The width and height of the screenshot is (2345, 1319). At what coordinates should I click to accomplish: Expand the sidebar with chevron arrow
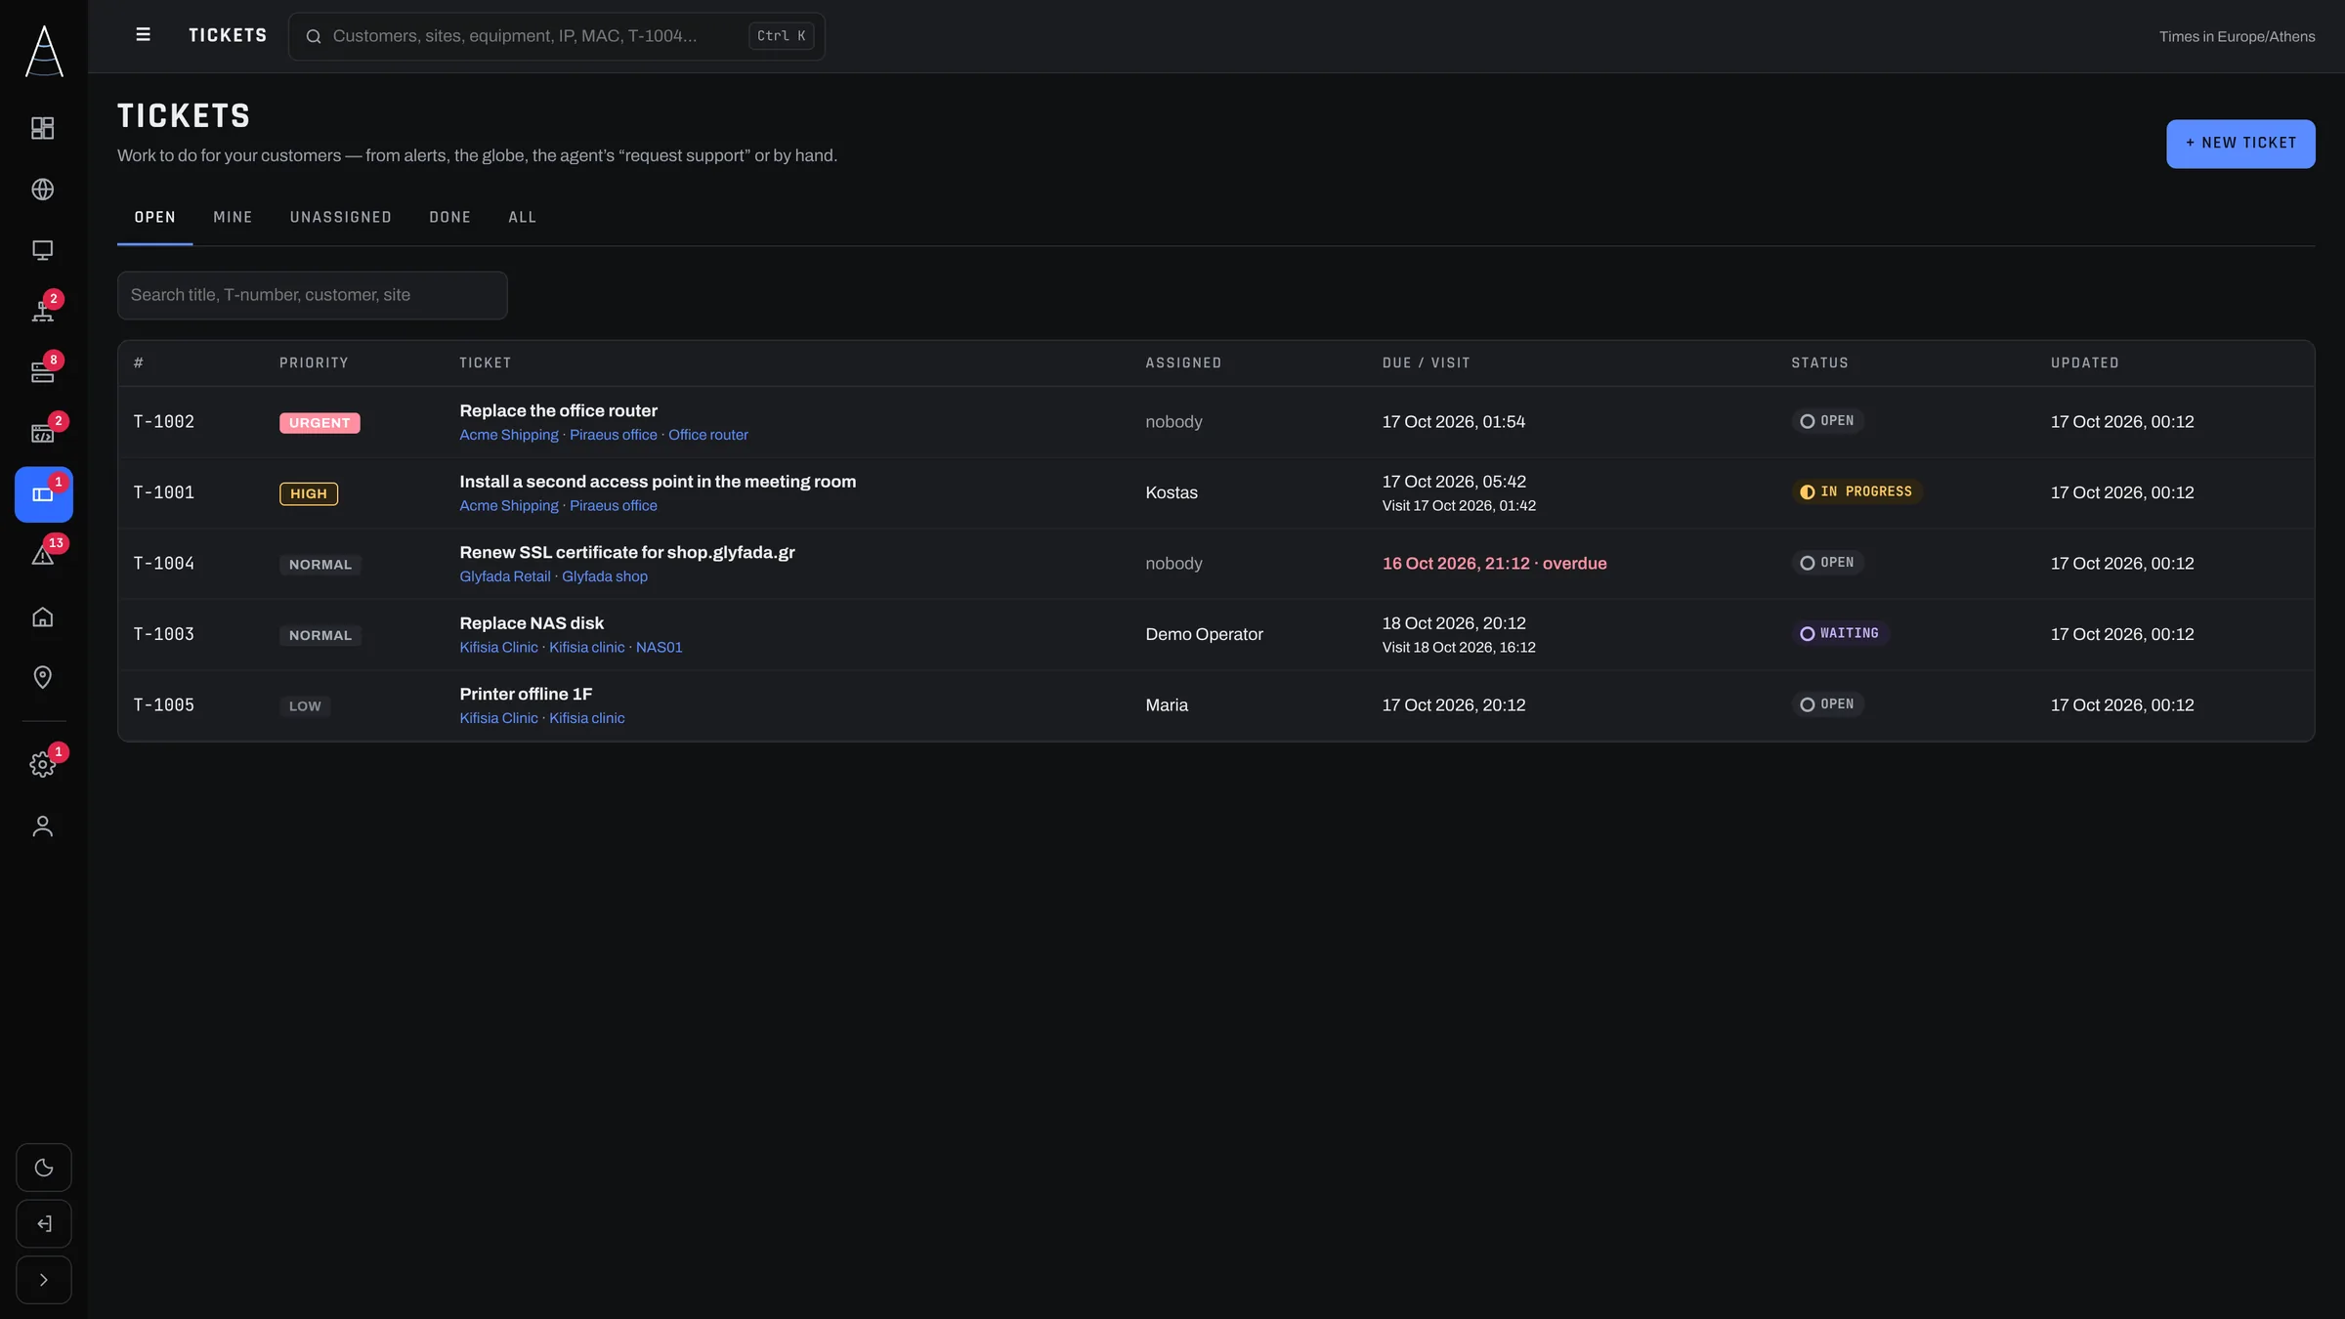44,1280
